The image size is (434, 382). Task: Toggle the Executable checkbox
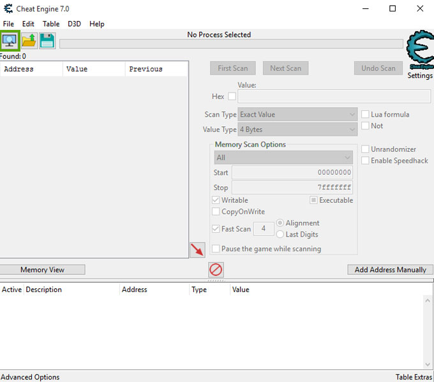313,200
